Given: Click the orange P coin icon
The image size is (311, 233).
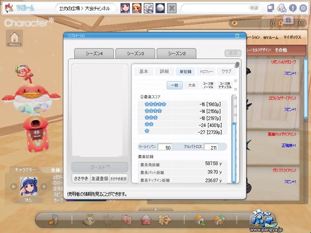Looking at the screenshot, I should tap(234, 23).
